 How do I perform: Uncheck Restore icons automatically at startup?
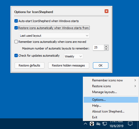pyautogui.click(x=16, y=28)
